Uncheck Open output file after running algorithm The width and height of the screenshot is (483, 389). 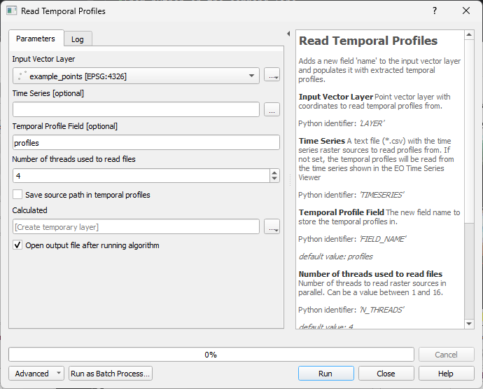coord(17,245)
